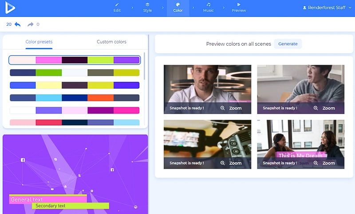Image resolution: width=355 pixels, height=214 pixels.
Task: Click the redo arrow icon
Action: [31, 24]
